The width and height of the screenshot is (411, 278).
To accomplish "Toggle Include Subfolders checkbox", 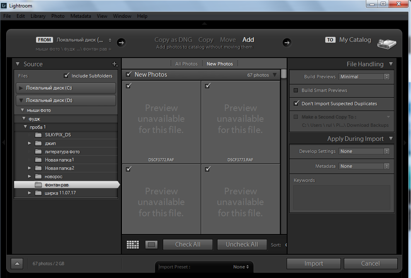I will click(66, 75).
